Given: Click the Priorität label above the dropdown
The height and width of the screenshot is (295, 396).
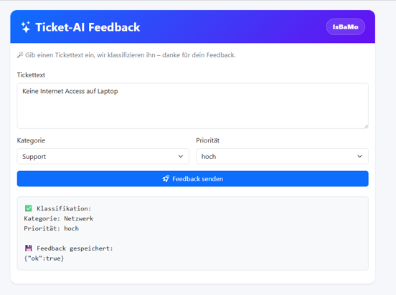Looking at the screenshot, I should [207, 140].
